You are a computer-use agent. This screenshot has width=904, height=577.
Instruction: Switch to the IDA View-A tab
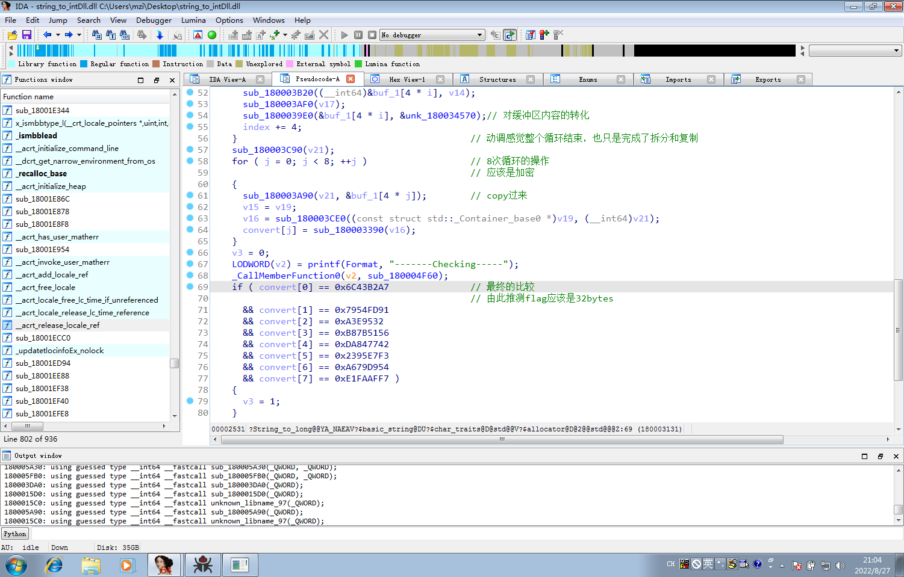226,79
